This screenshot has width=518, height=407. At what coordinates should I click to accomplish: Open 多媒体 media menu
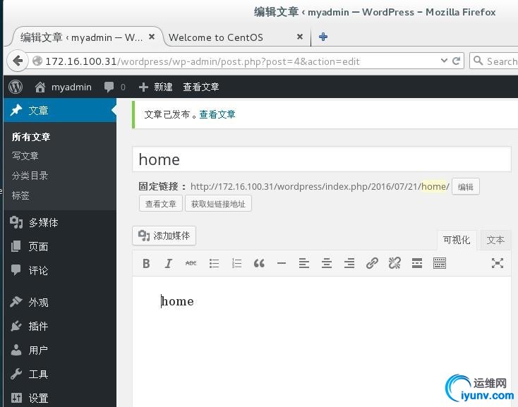point(60,223)
